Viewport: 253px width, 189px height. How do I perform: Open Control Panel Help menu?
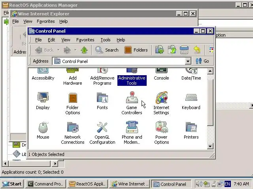(x=121, y=40)
